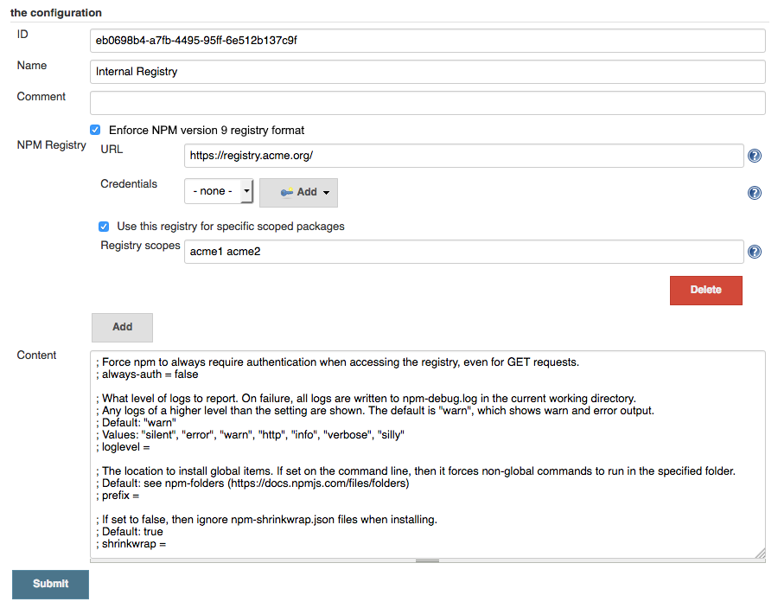Place cursor on the 'loglevel =' line
Viewport: 778px width, 608px height.
point(123,447)
